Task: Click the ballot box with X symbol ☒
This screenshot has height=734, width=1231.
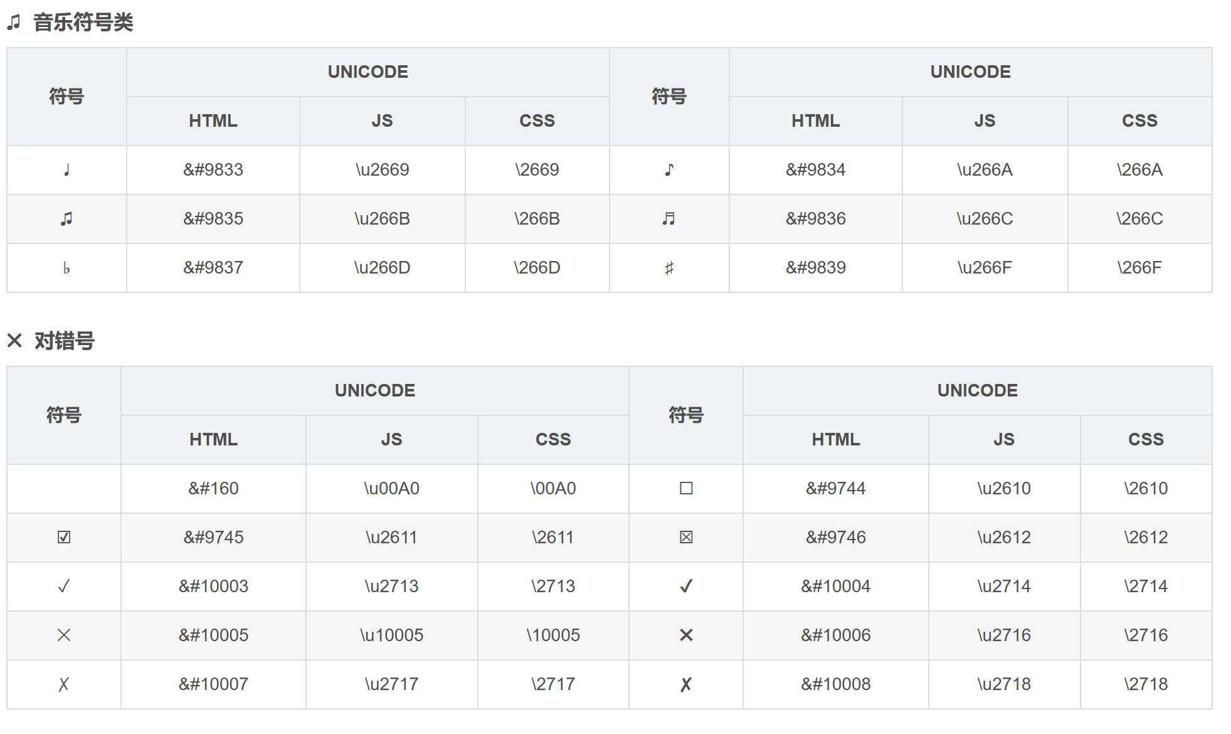Action: click(x=686, y=538)
